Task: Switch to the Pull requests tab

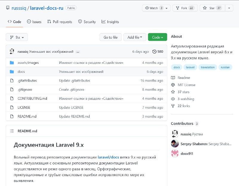Action: pos(59,22)
